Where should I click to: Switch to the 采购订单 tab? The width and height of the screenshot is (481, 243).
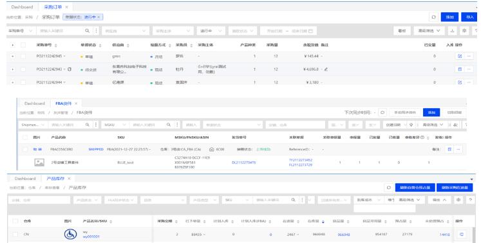pos(53,6)
